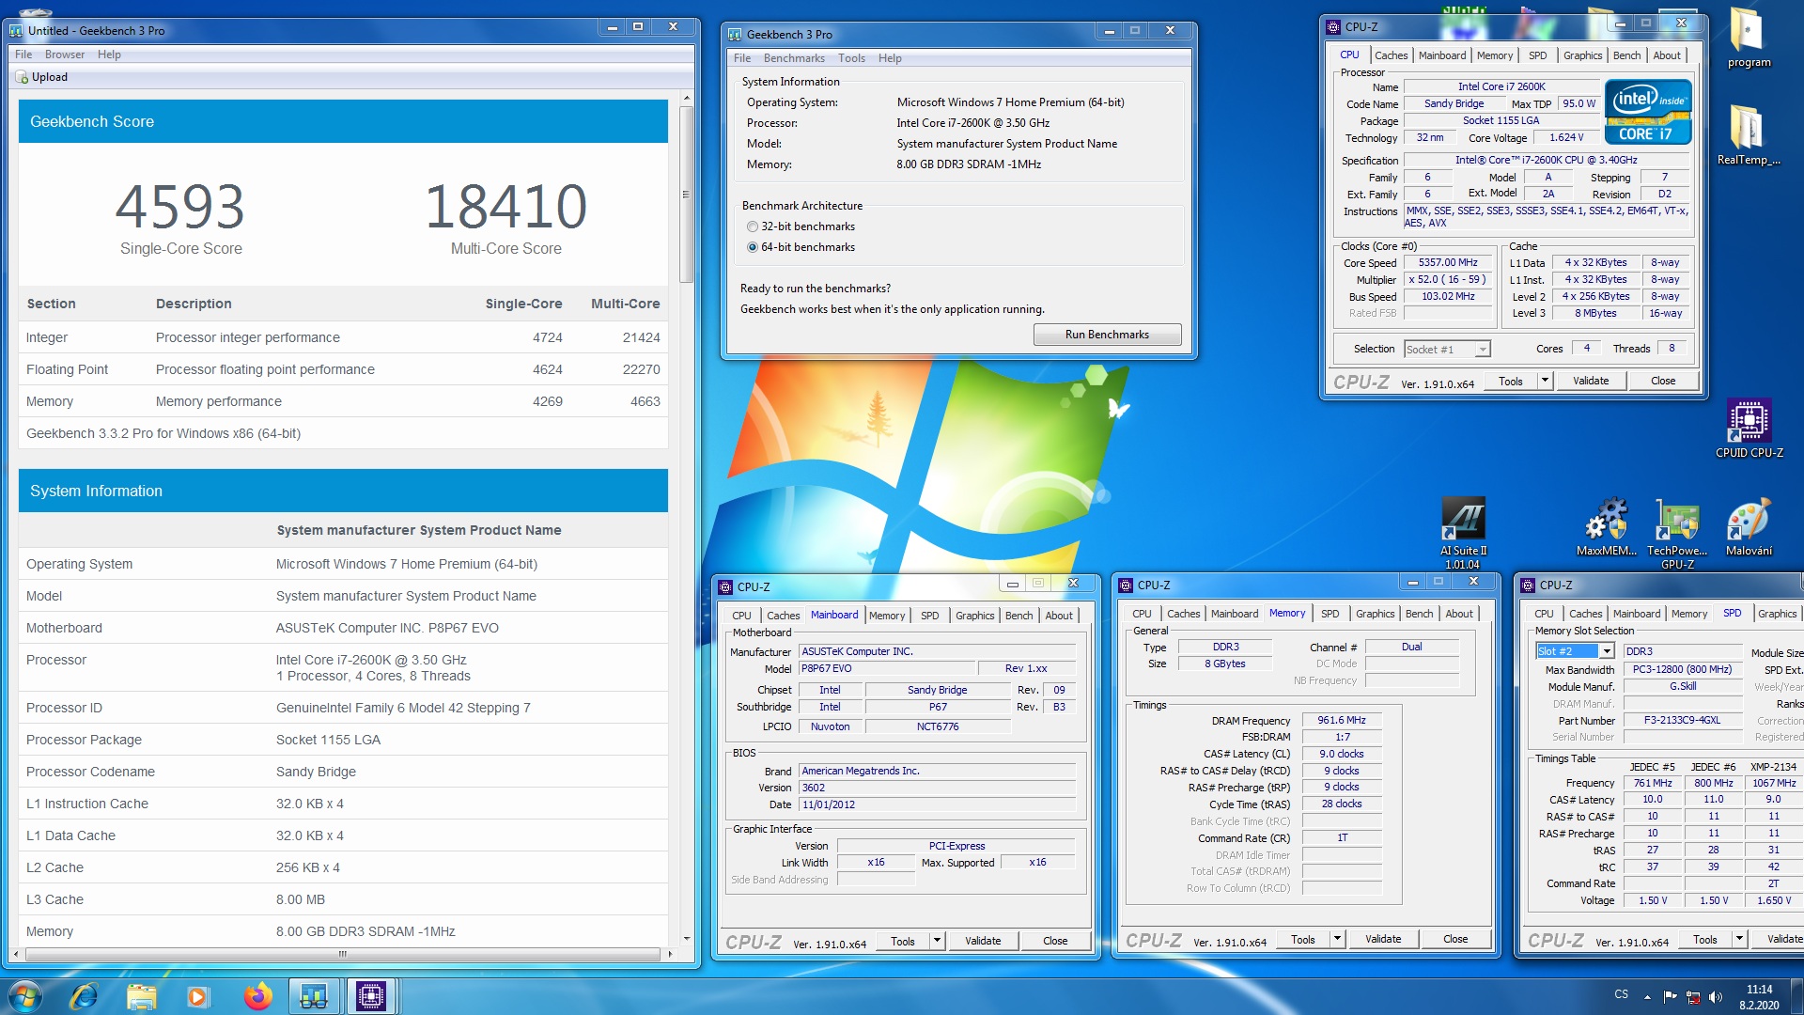Click scroll down arrow in Geekbench results

pos(686,938)
